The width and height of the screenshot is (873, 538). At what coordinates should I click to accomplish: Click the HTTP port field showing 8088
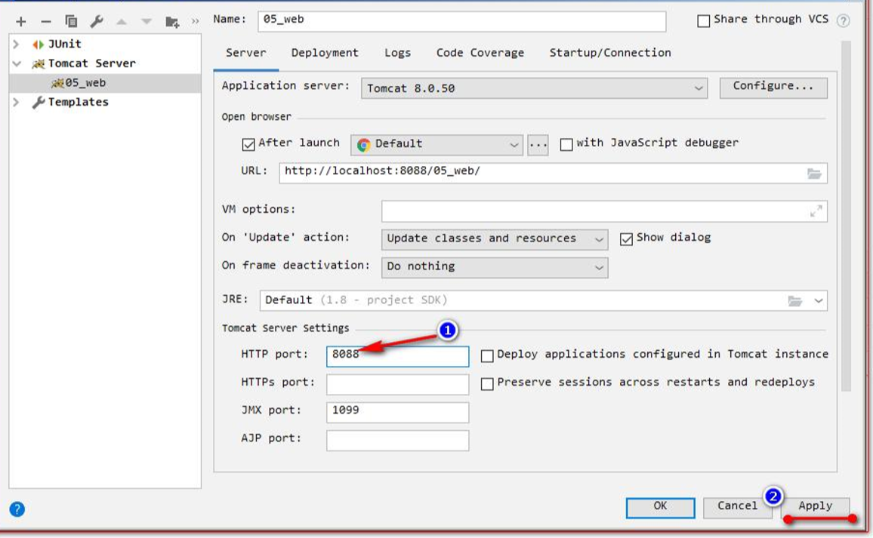coord(397,357)
